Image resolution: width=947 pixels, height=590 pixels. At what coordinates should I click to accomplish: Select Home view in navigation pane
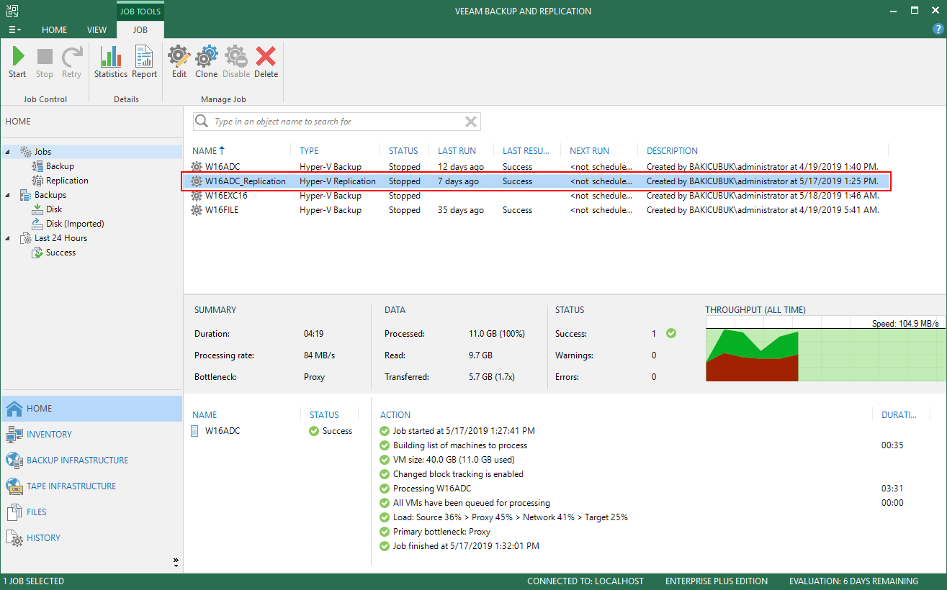91,409
